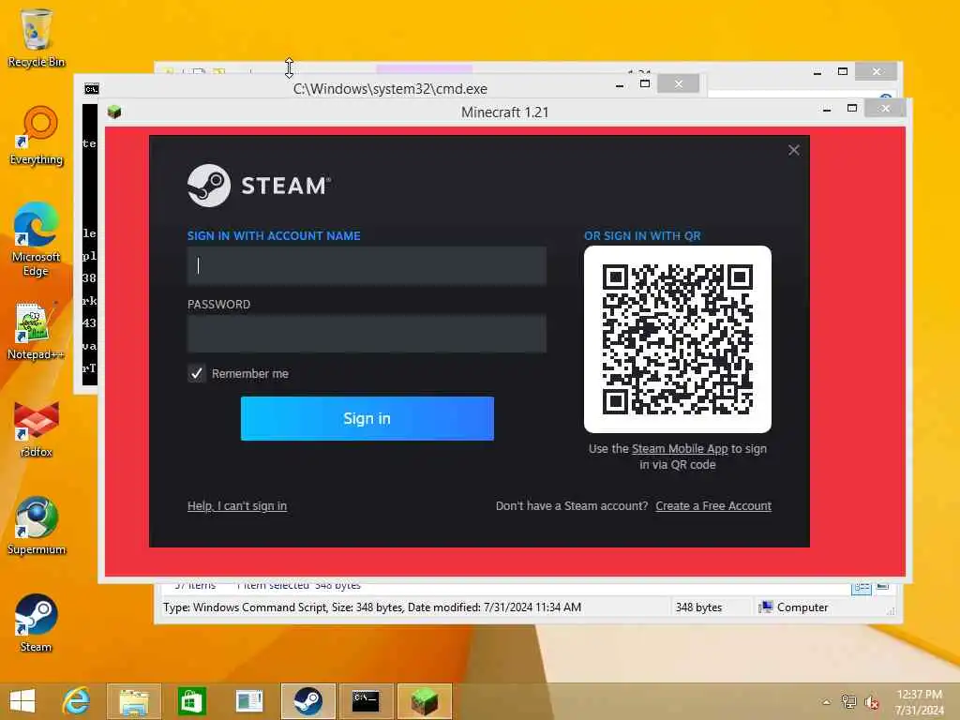Click the '348 bytes' status bar entry

(698, 607)
